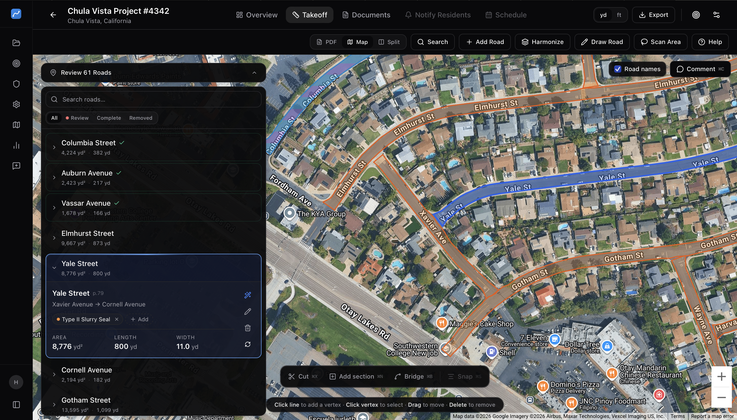Click Scan Area button

click(x=660, y=42)
